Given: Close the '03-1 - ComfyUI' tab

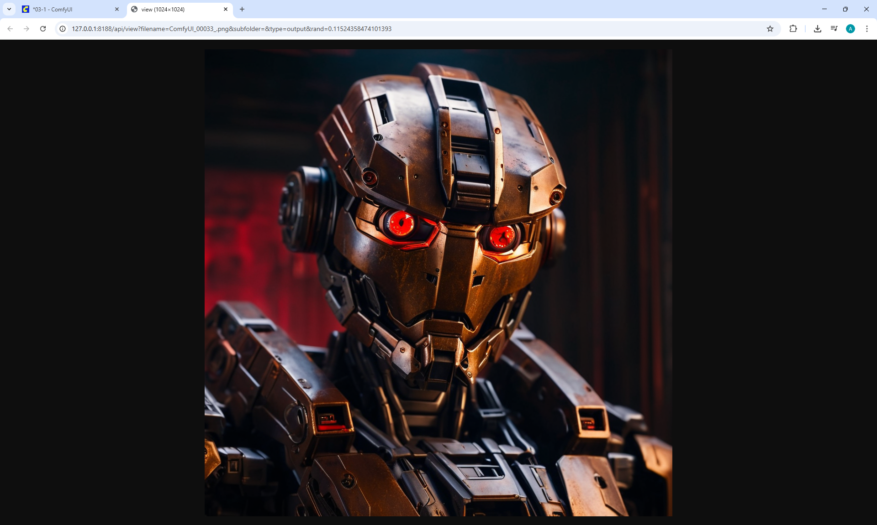Looking at the screenshot, I should 117,9.
